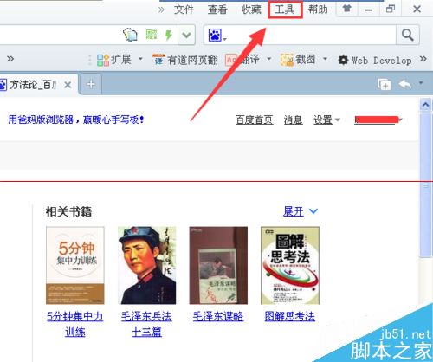Open the 查看 menu
This screenshot has width=433, height=362.
pyautogui.click(x=217, y=10)
